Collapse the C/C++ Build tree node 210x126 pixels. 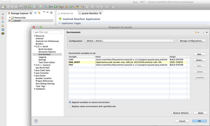[x=35, y=47]
